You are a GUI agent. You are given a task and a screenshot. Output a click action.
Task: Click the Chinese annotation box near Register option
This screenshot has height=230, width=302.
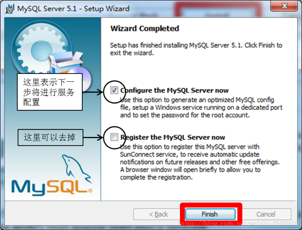[50, 138]
